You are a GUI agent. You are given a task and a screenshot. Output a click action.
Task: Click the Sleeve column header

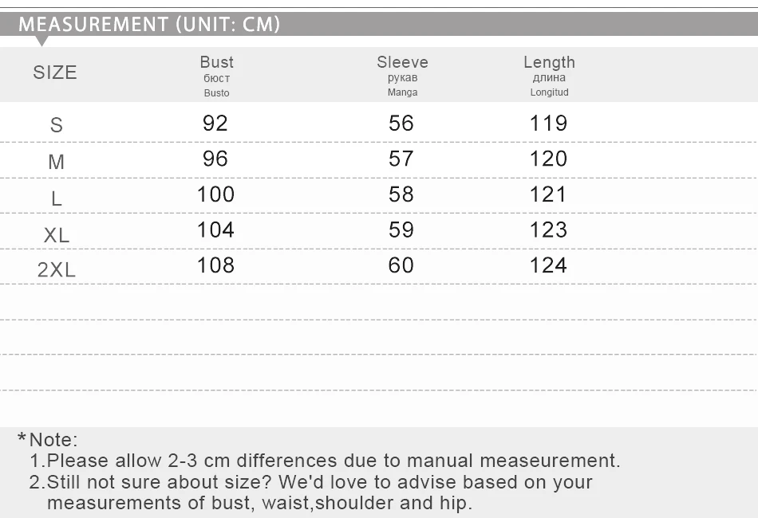click(x=402, y=76)
